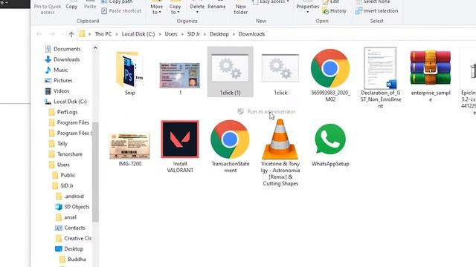Click the Forward navigation arrow

point(52,34)
